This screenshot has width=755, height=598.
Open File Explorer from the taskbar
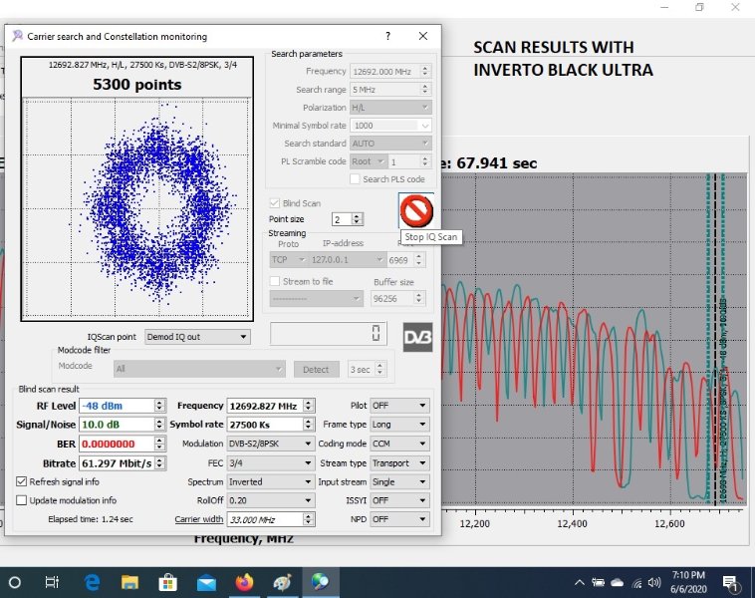129,582
